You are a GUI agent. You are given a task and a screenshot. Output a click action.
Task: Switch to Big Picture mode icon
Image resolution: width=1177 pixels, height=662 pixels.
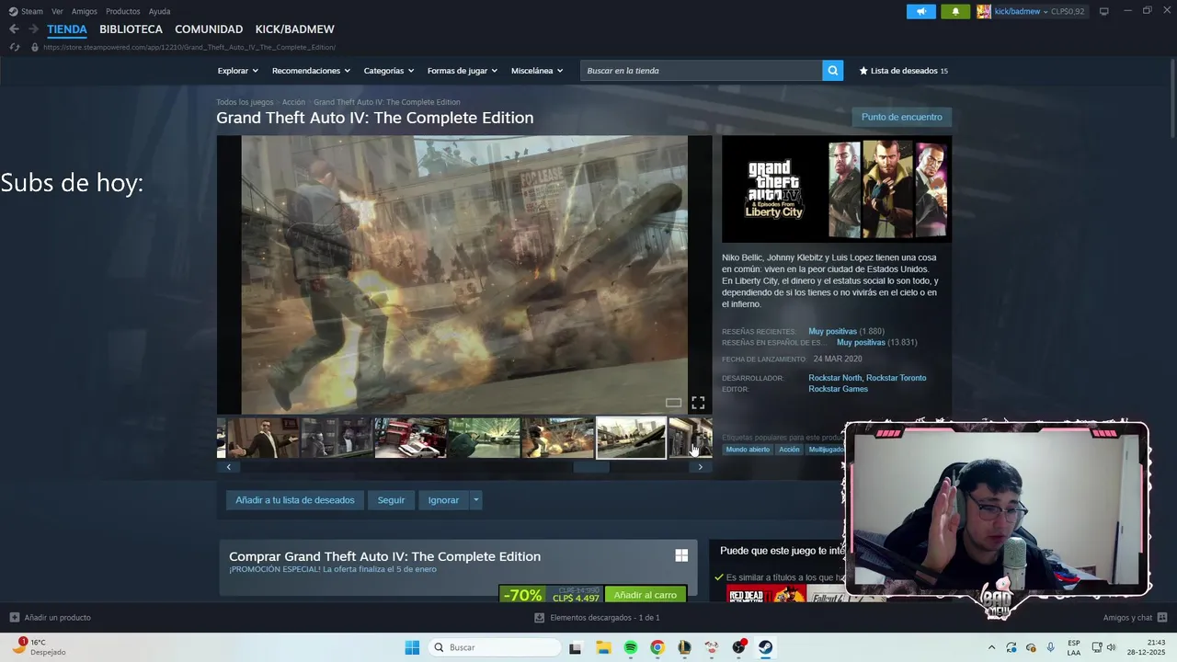click(1104, 11)
